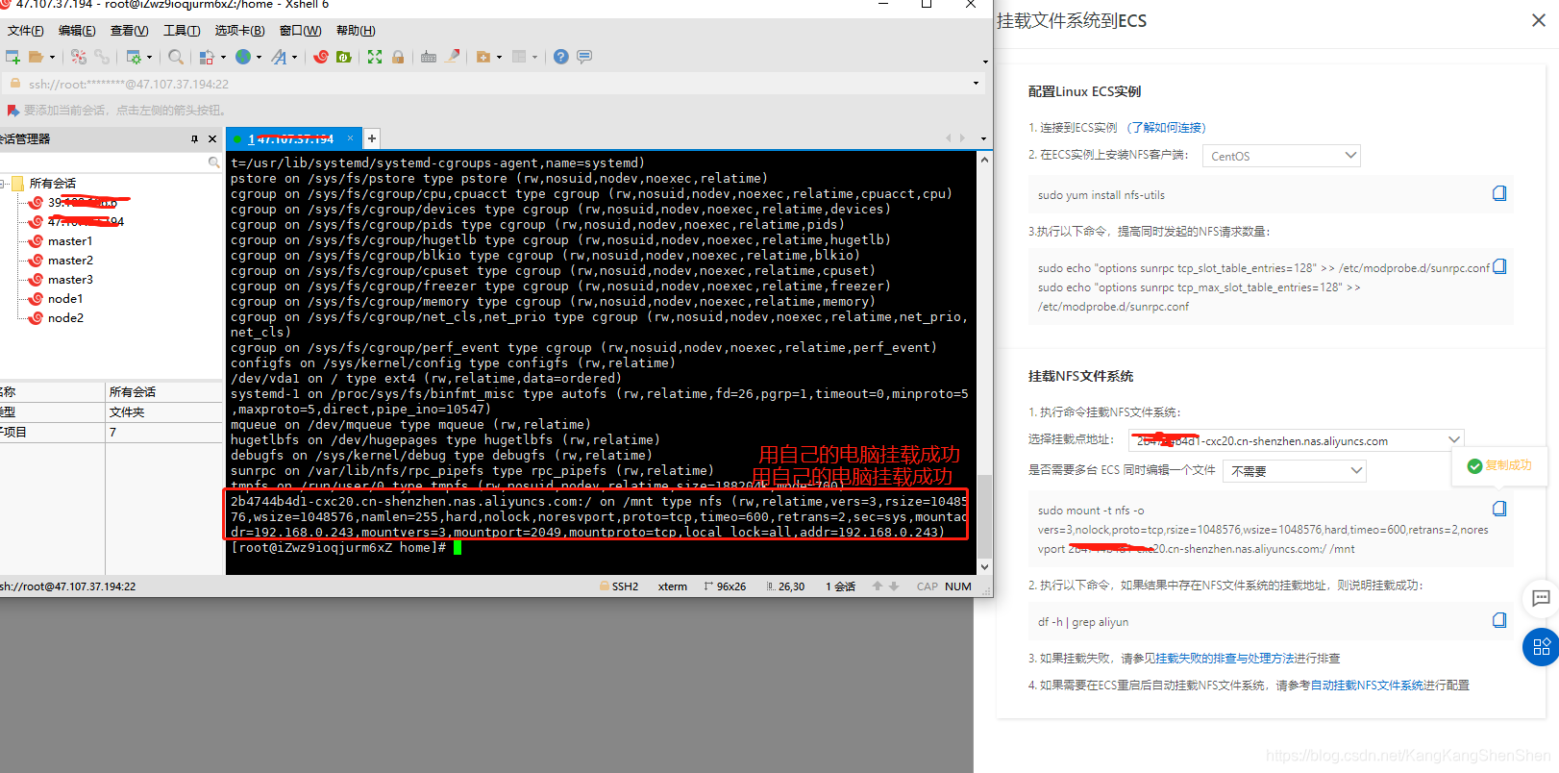Open the mount point address dropdown
This screenshot has height=773, width=1559.
click(1296, 440)
